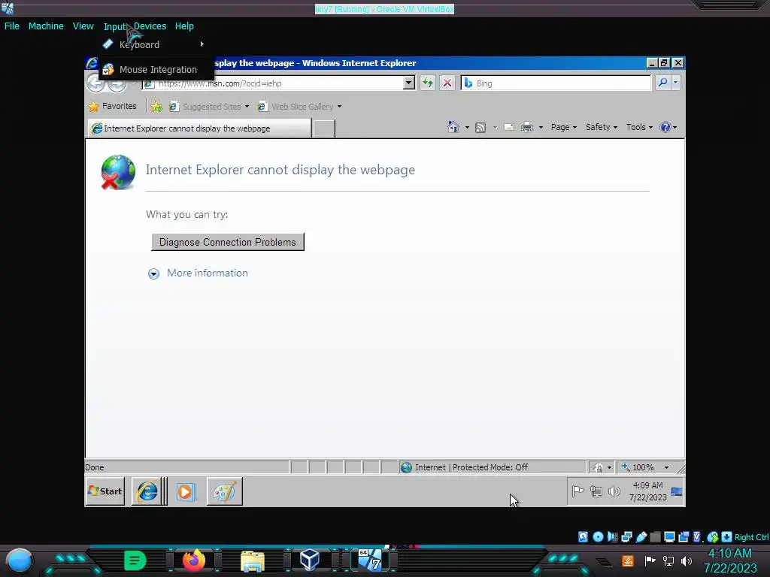This screenshot has width=770, height=577.
Task: Click VirtualBox shared folders indicator
Action: point(655,536)
